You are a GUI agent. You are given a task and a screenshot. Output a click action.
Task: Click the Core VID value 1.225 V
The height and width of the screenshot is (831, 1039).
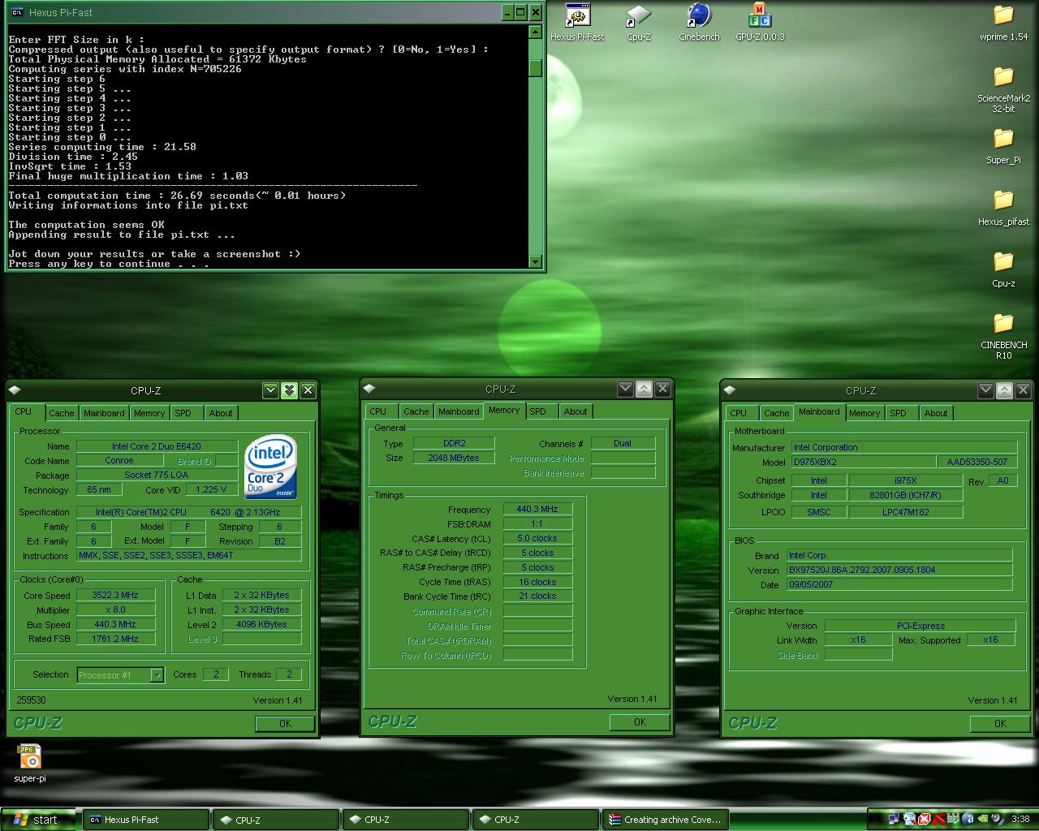212,489
